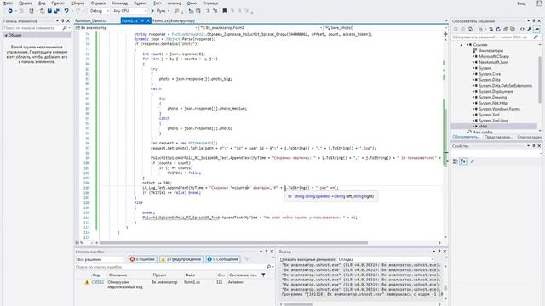The height and width of the screenshot is (306, 545).
Task: Click the sync icon in Solution Explorer
Action: click(x=490, y=29)
